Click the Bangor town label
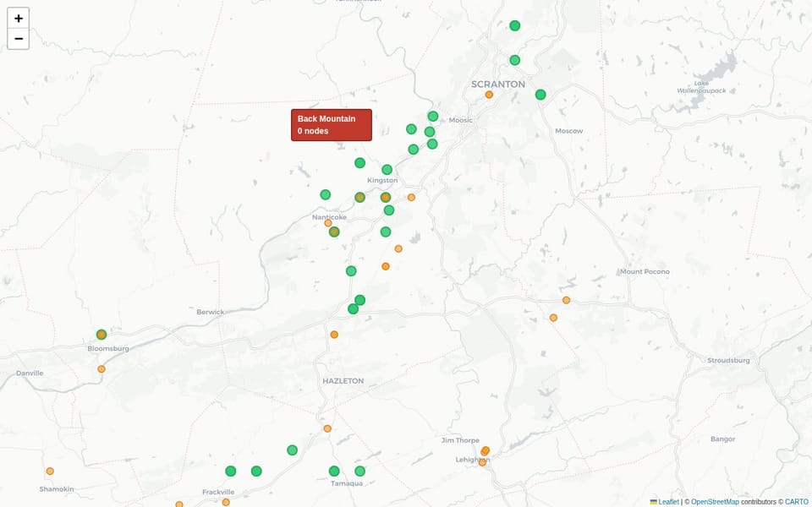Viewport: 812px width, 507px height. [722, 439]
